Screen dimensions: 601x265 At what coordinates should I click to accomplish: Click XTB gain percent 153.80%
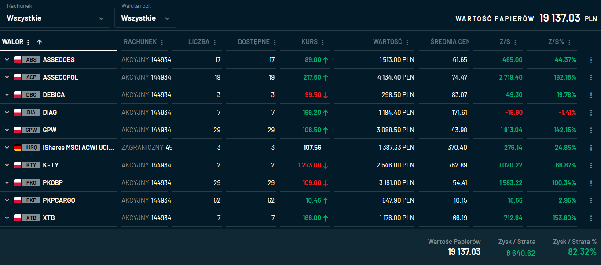point(565,218)
